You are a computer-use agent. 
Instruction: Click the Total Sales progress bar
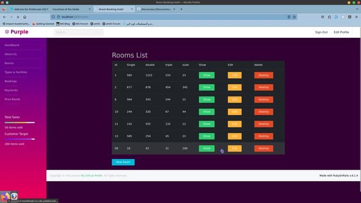[20, 122]
